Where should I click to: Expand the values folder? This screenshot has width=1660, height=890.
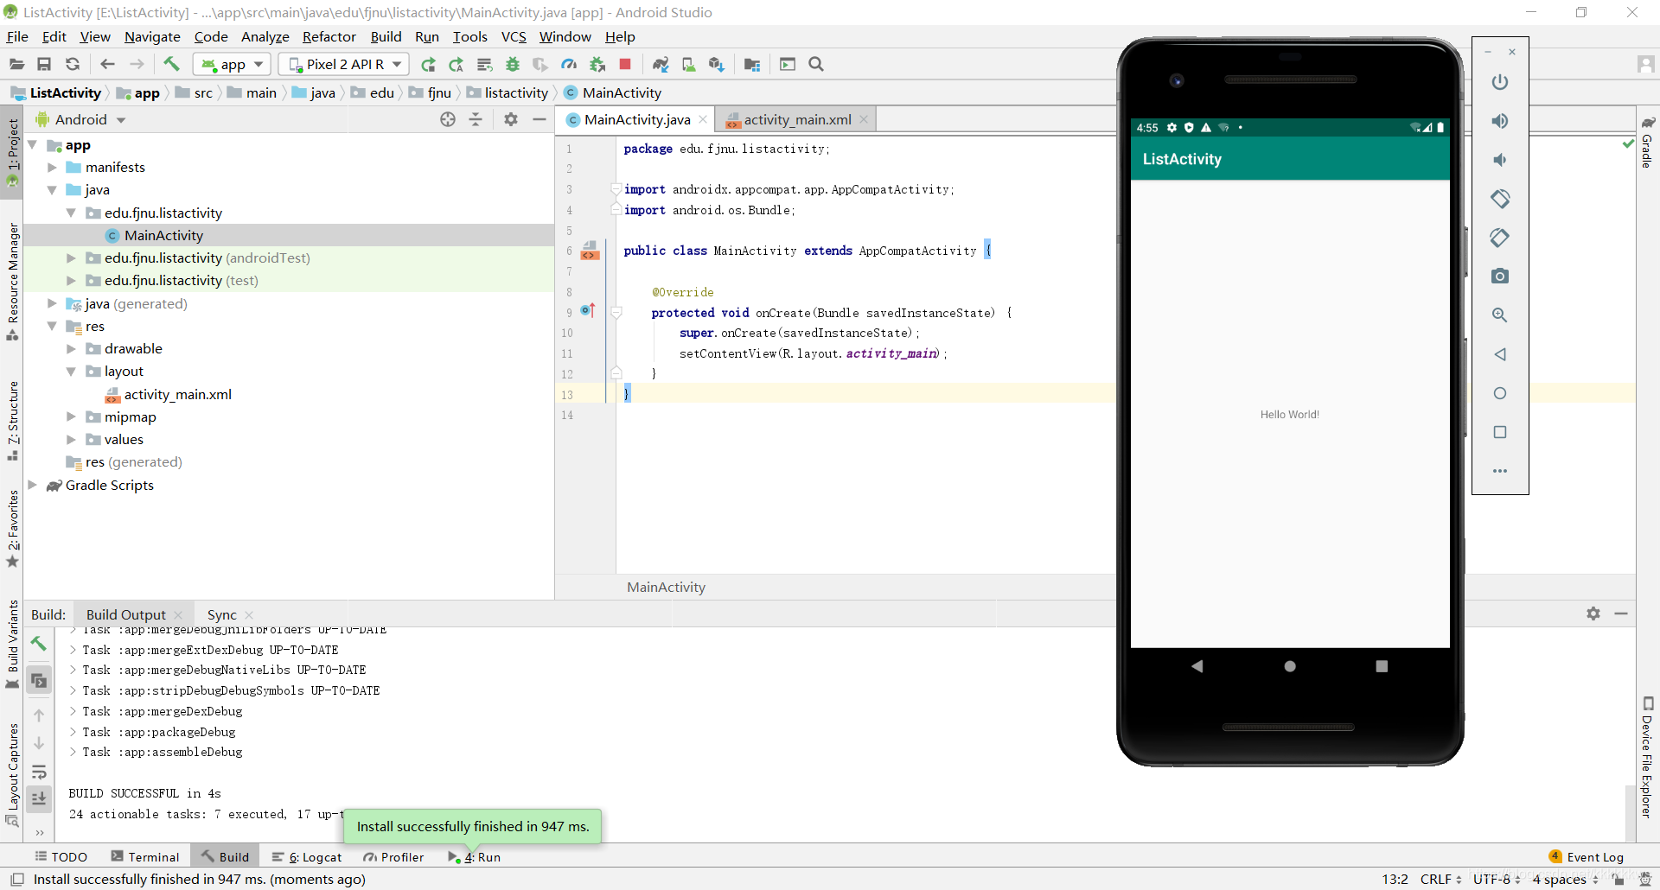[x=71, y=440]
